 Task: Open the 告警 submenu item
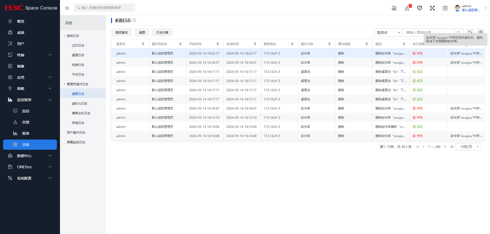point(30,122)
